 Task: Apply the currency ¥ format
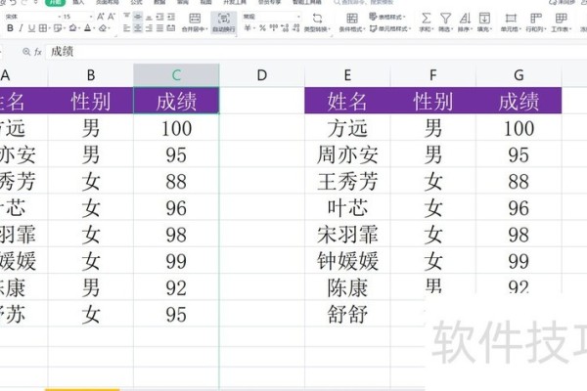point(248,28)
